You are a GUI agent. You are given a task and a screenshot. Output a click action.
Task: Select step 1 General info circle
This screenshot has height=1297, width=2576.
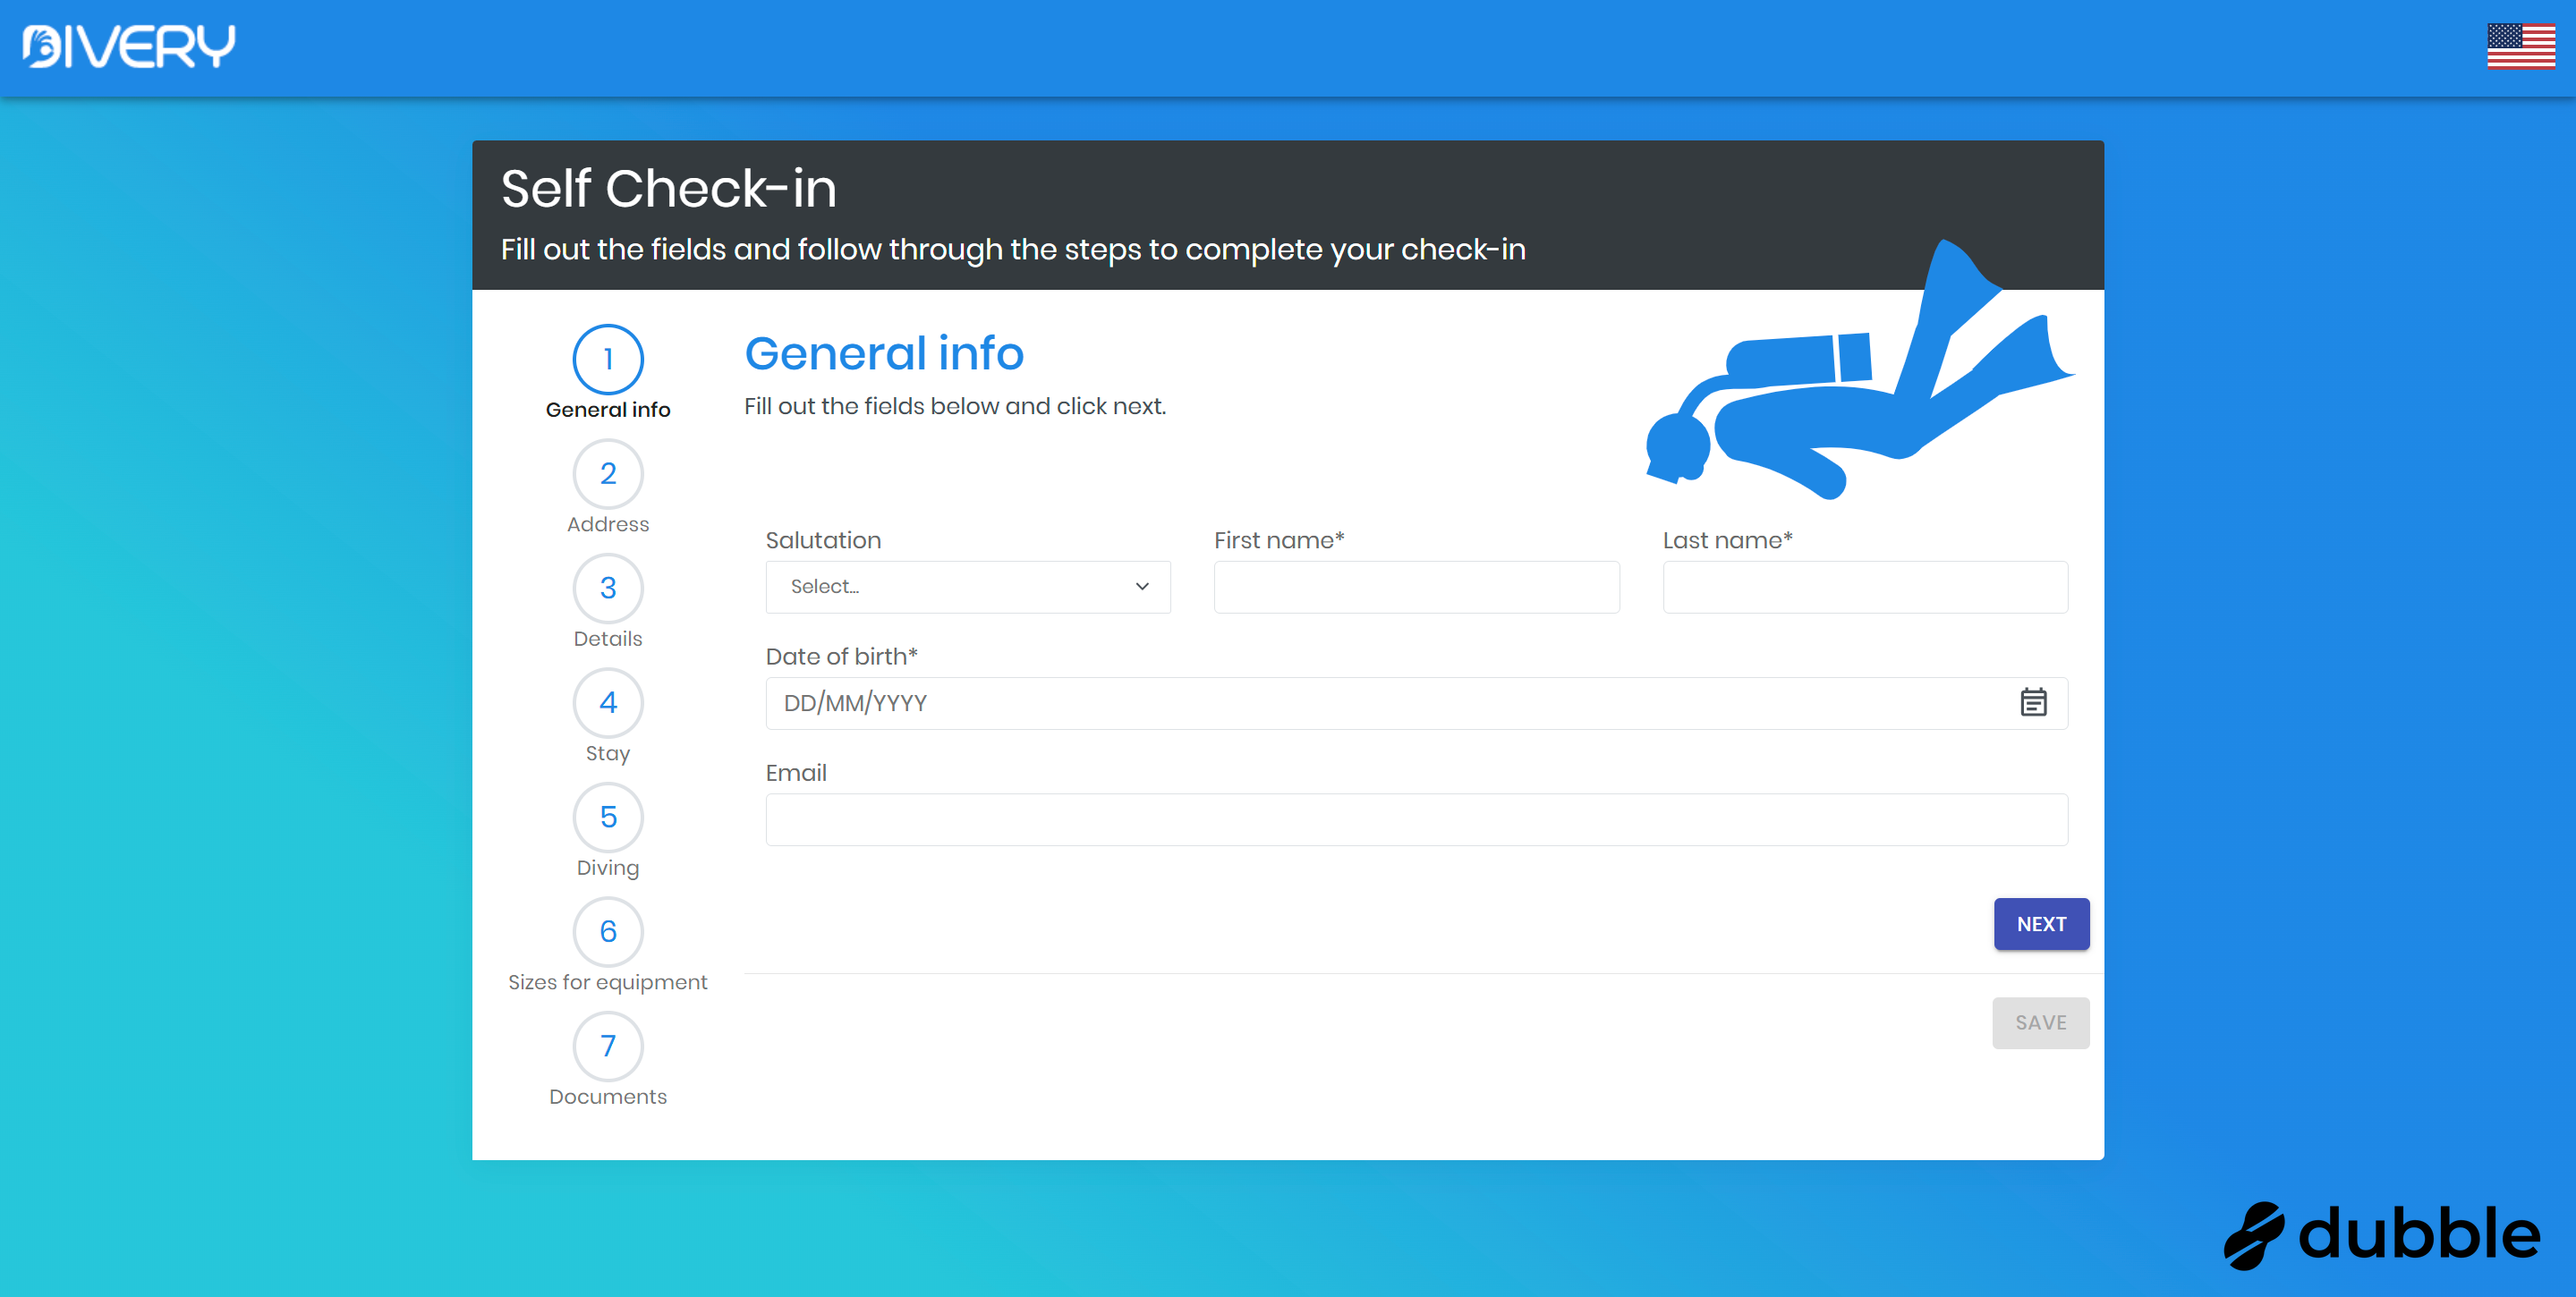(607, 359)
